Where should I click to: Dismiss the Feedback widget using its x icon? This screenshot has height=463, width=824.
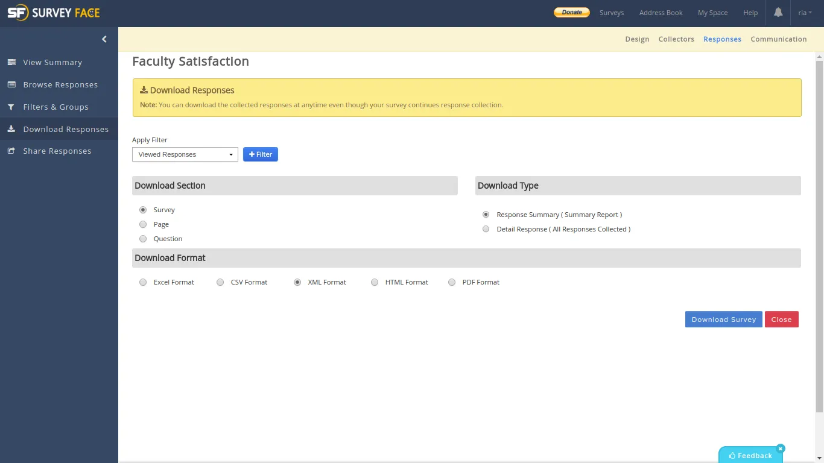coord(781,449)
